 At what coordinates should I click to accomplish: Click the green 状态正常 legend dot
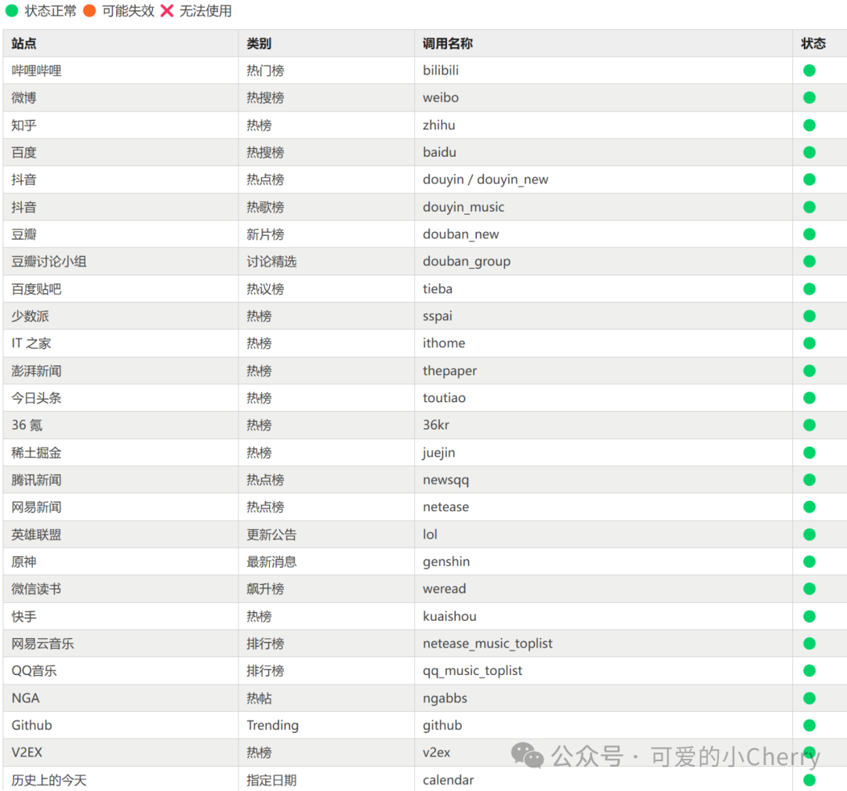pos(12,11)
